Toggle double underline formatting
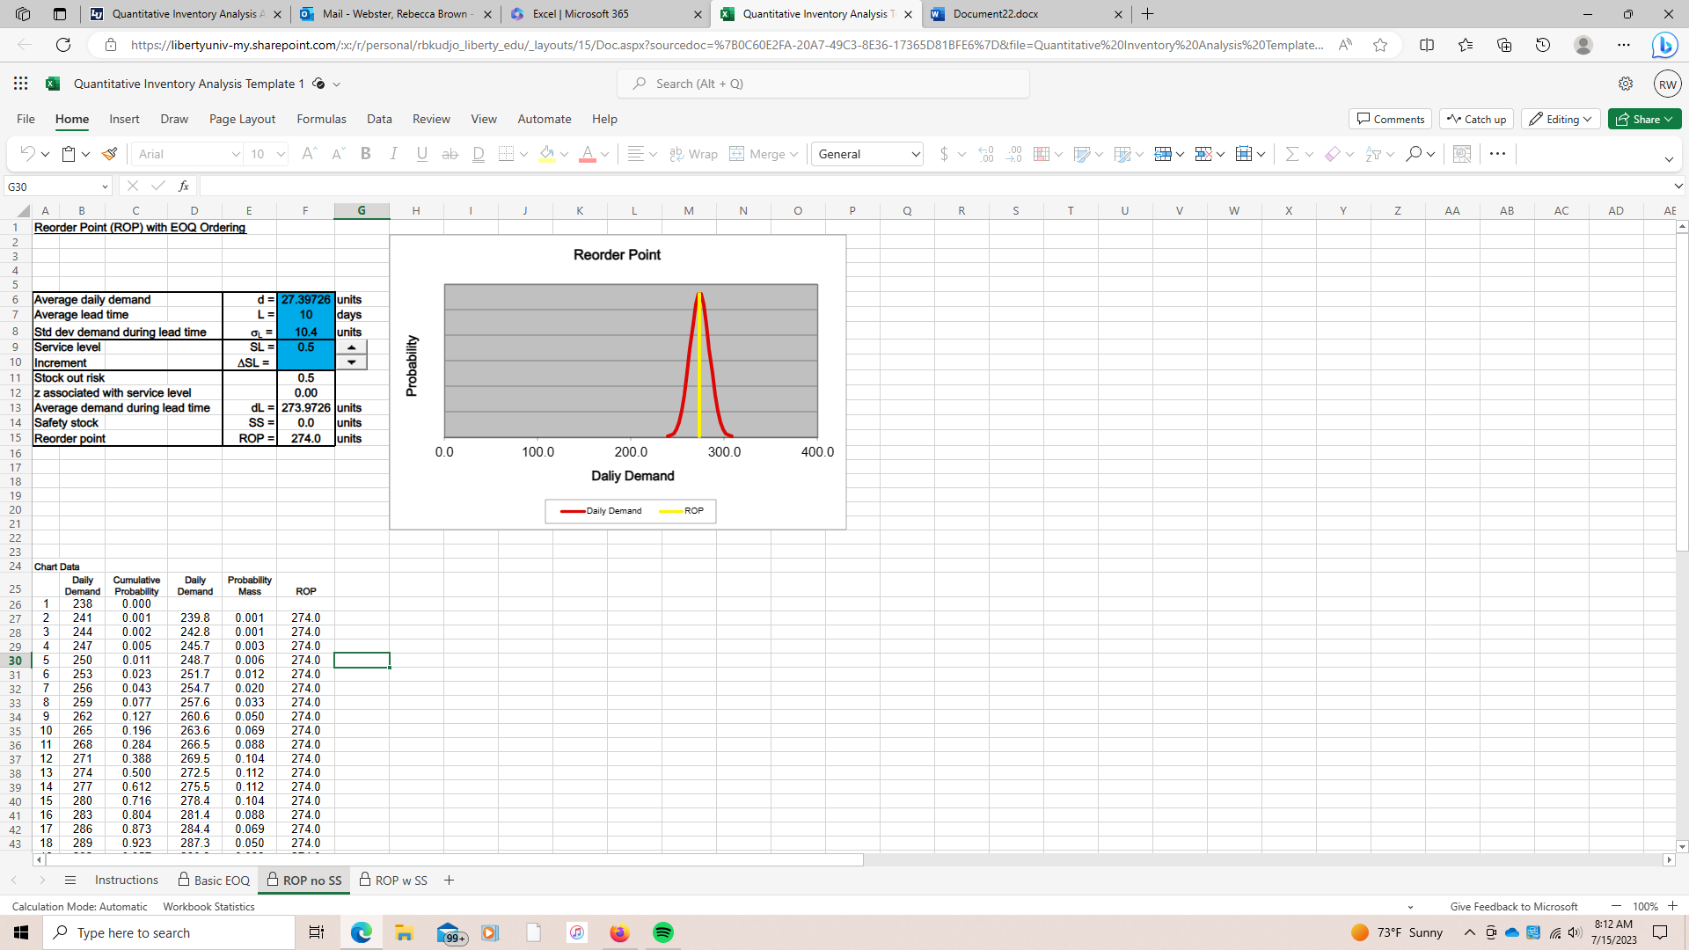1689x950 pixels. (x=479, y=154)
